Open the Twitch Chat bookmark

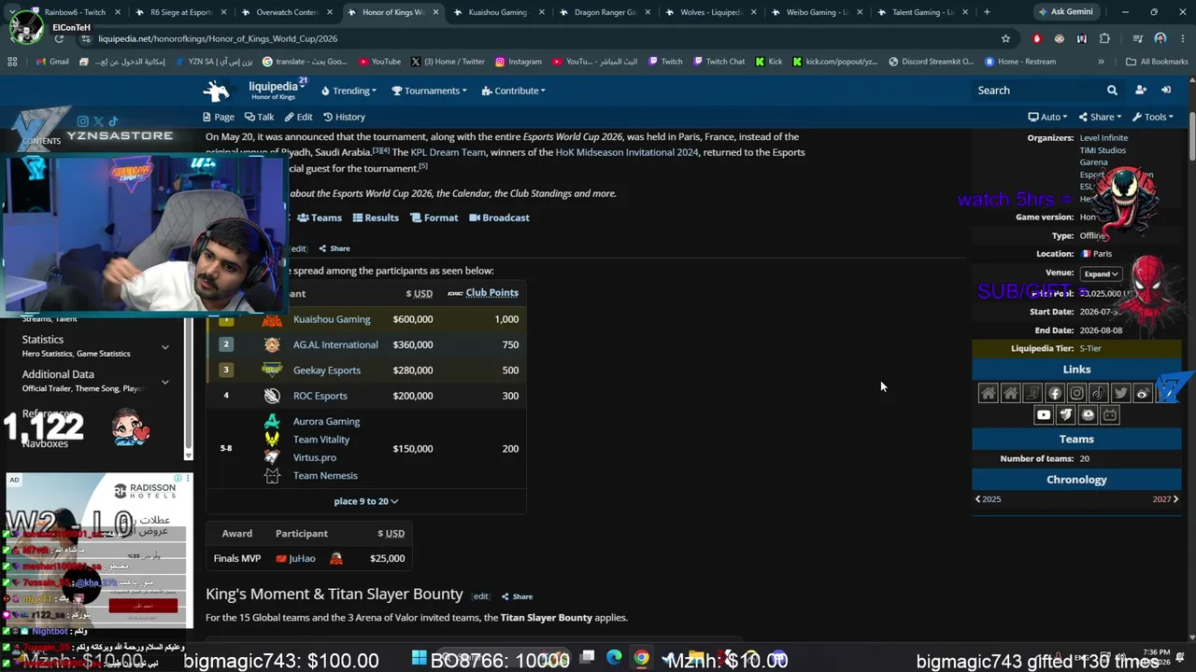[x=718, y=62]
